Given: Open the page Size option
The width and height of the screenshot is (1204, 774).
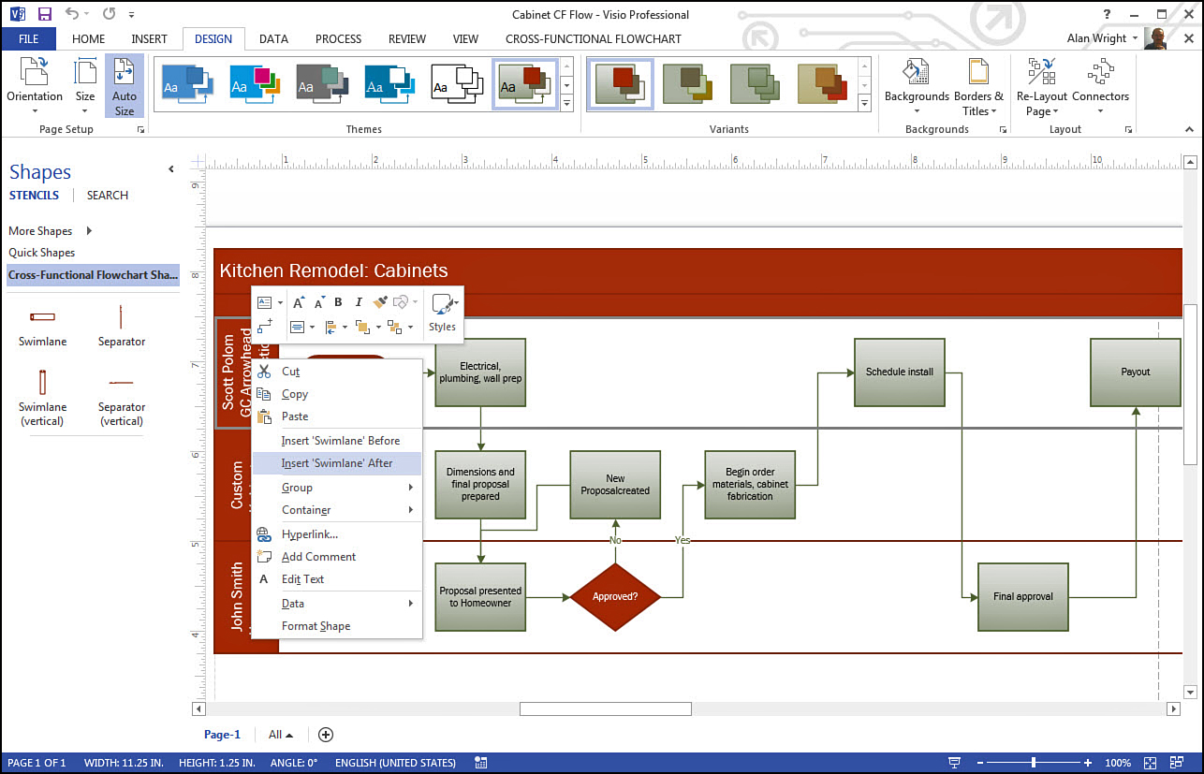Looking at the screenshot, I should coord(85,86).
